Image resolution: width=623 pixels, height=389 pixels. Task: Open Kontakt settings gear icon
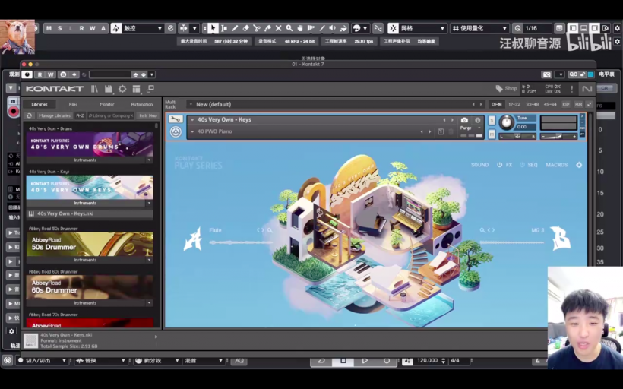tap(122, 89)
